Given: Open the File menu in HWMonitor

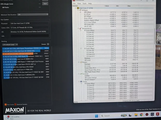Looking at the screenshot, I should 74,3.
